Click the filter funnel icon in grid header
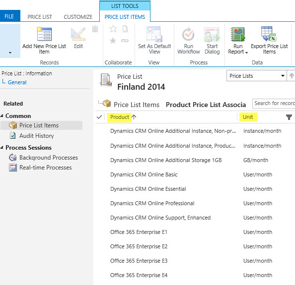Image resolution: width=295 pixels, height=285 pixels. pyautogui.click(x=289, y=117)
